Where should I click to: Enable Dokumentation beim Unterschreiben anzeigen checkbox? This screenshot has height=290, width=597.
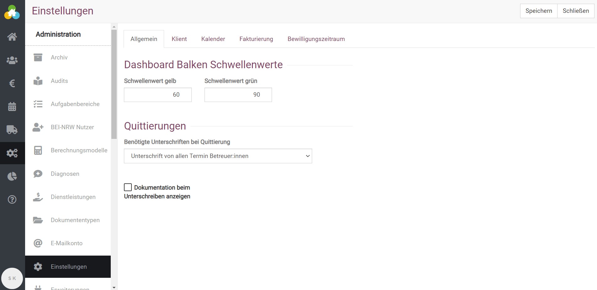pos(128,187)
